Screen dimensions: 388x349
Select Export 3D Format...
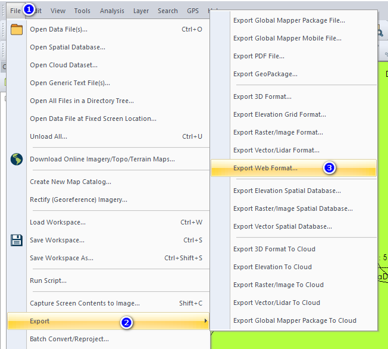[294, 96]
